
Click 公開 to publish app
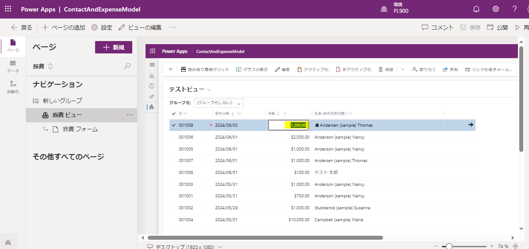497,28
